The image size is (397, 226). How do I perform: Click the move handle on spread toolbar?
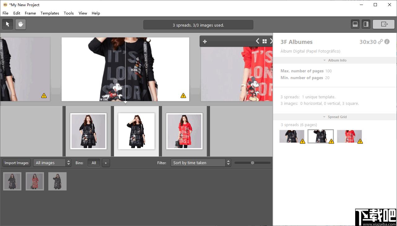pos(205,41)
